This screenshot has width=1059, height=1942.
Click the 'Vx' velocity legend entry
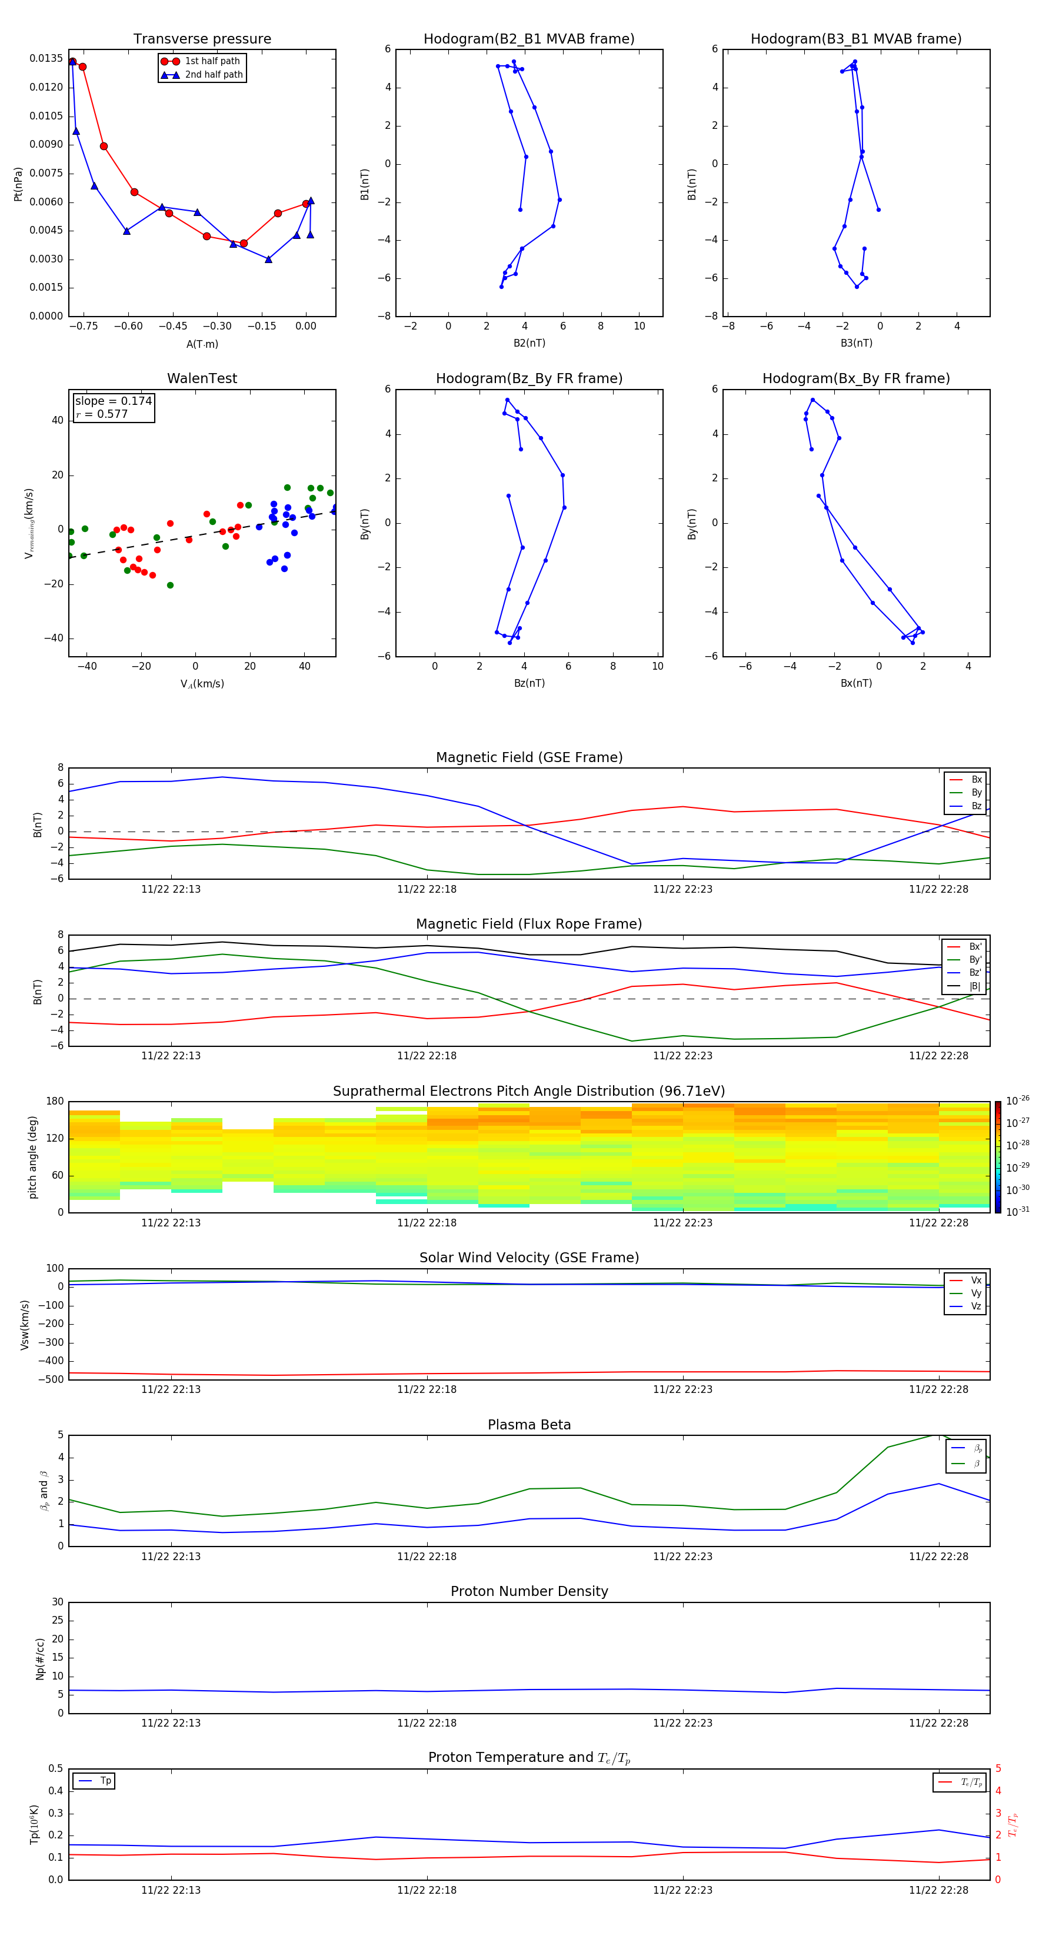pyautogui.click(x=966, y=1280)
